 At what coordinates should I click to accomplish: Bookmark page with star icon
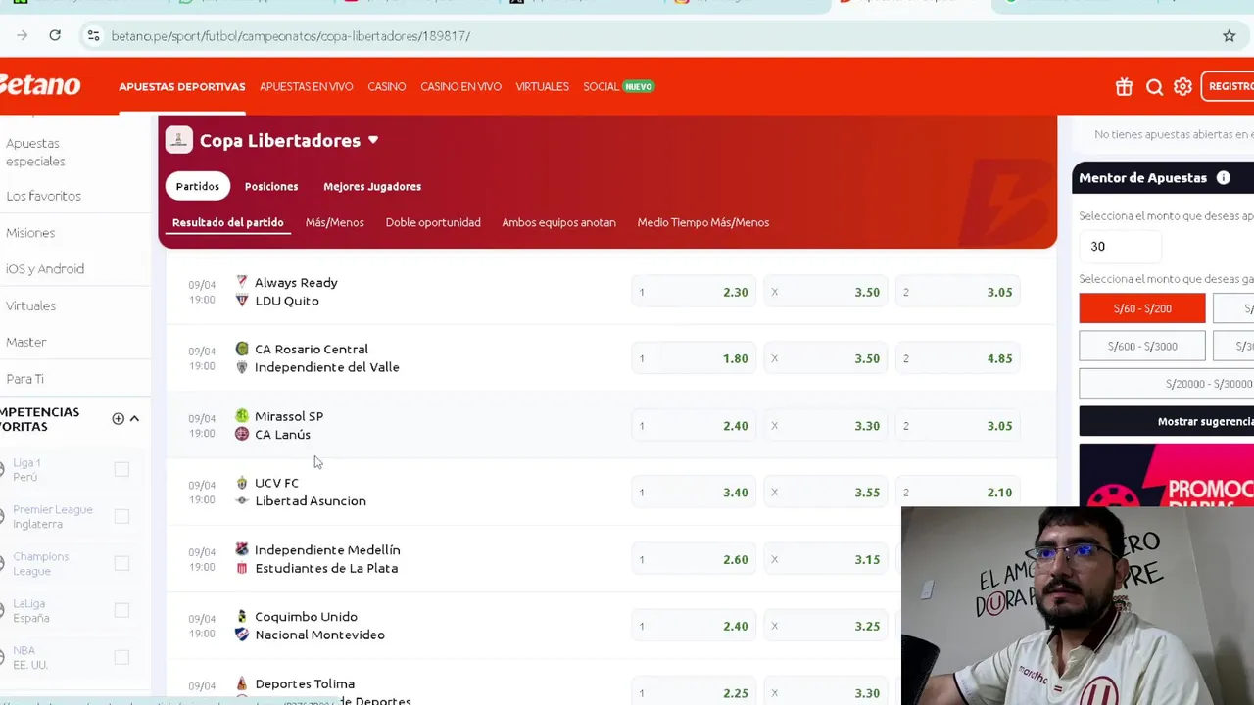(x=1229, y=36)
